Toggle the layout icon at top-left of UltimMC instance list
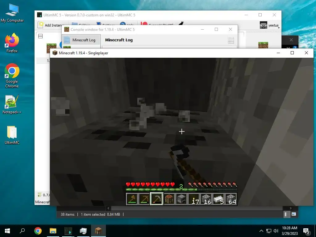The height and width of the screenshot is (237, 316). (x=40, y=36)
